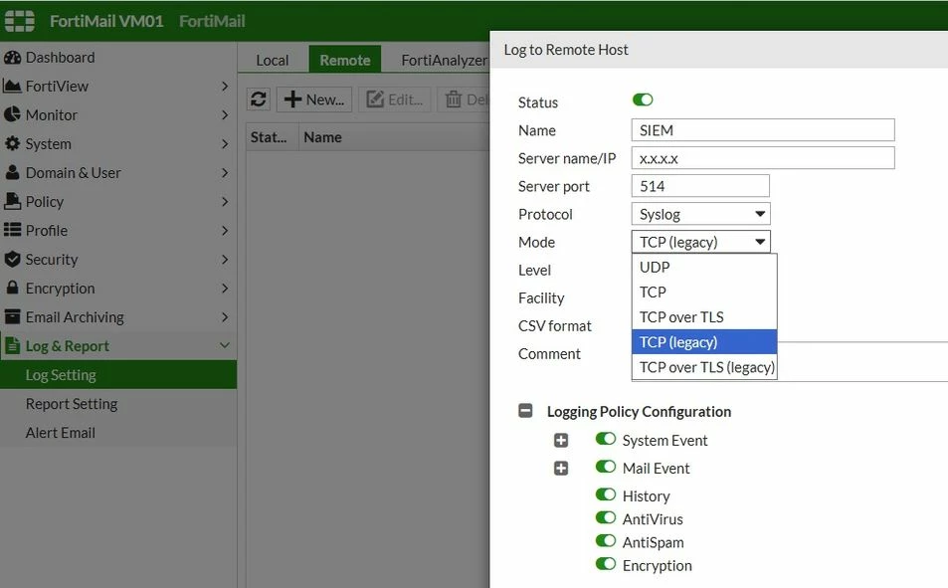
Task: Click the System gear icon
Action: click(12, 143)
